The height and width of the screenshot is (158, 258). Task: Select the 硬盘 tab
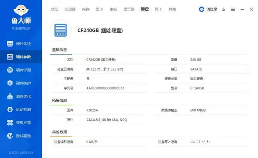(145, 9)
